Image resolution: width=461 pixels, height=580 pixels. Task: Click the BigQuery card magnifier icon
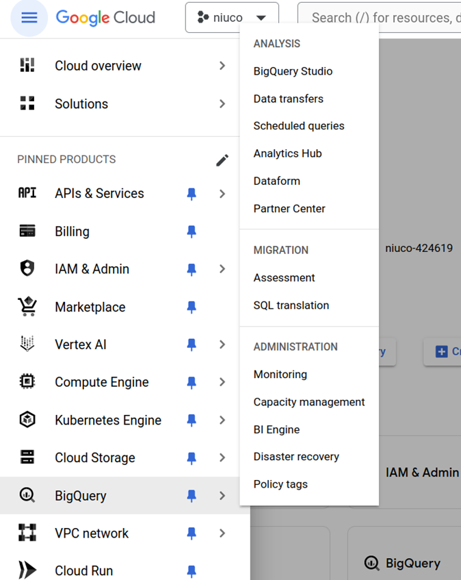(x=371, y=563)
